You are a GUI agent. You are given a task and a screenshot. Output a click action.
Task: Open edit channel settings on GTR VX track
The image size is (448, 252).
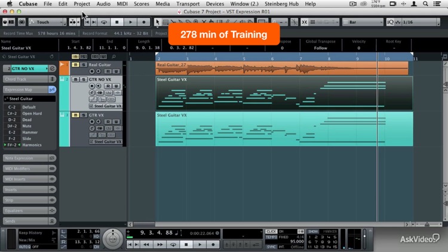tap(92, 128)
